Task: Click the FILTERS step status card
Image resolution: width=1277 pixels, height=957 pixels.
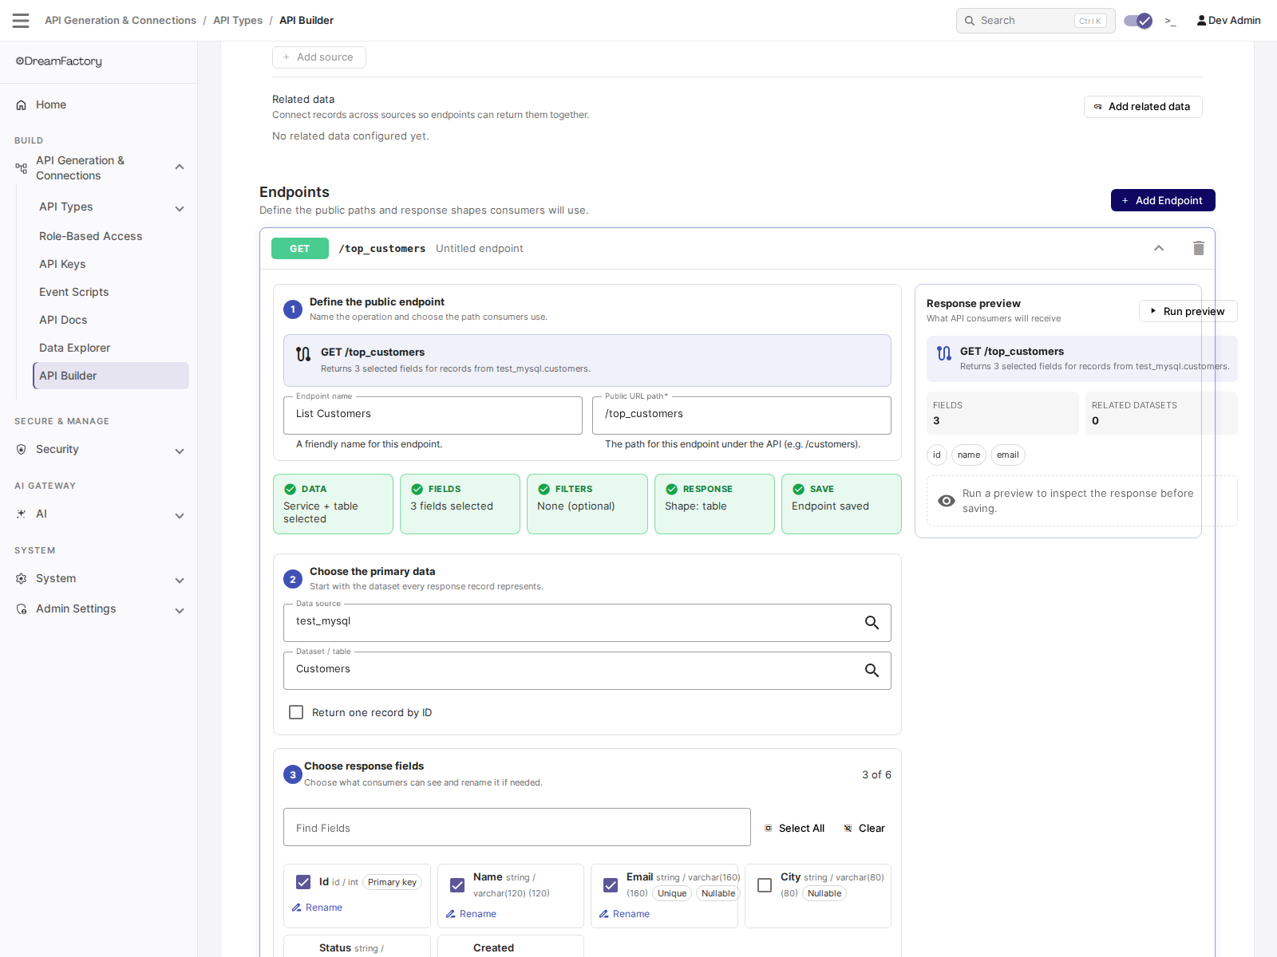Action: 587,504
